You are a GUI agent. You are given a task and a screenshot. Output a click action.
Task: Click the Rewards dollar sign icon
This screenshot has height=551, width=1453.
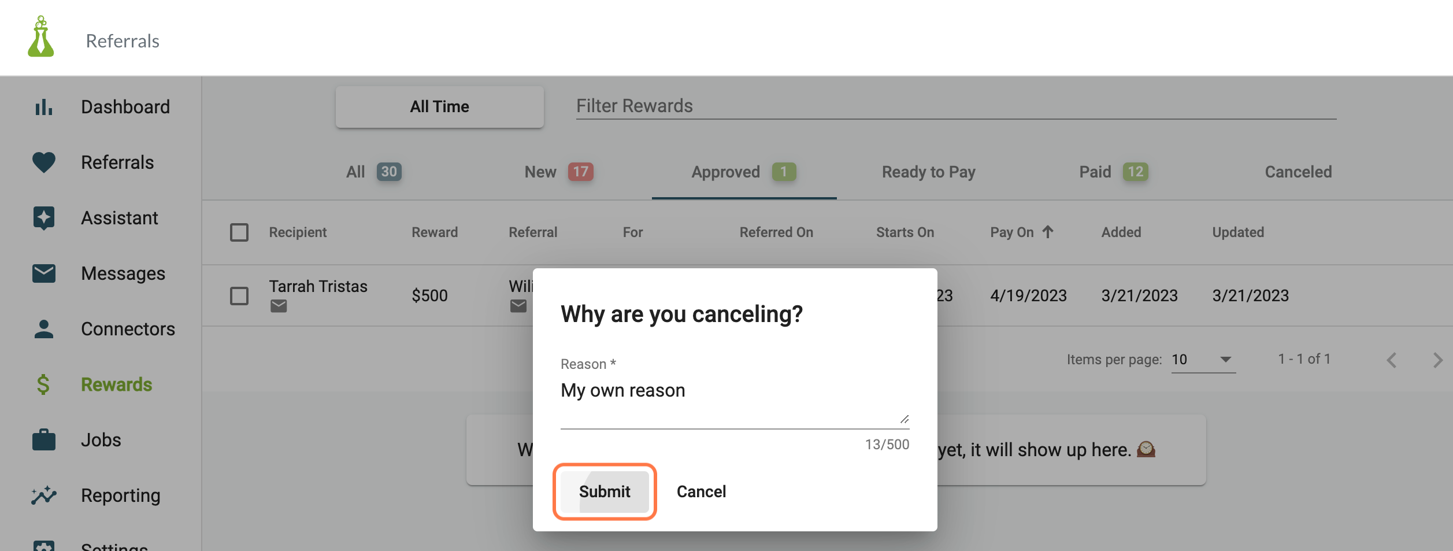(x=43, y=384)
